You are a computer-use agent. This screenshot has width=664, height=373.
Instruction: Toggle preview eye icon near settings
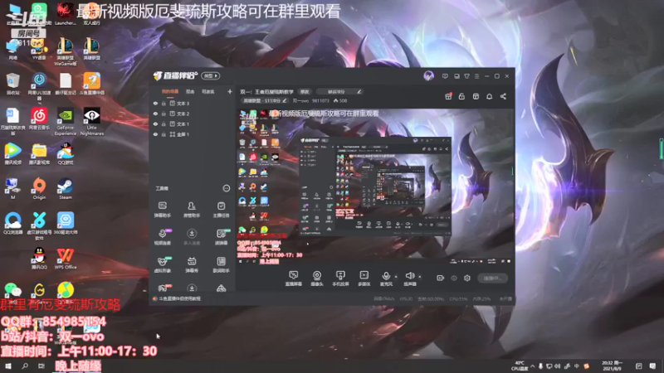pyautogui.click(x=454, y=278)
